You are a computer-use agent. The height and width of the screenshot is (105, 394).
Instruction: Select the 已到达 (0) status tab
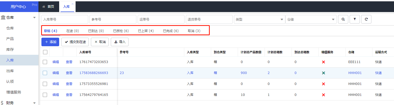[x=96, y=31]
